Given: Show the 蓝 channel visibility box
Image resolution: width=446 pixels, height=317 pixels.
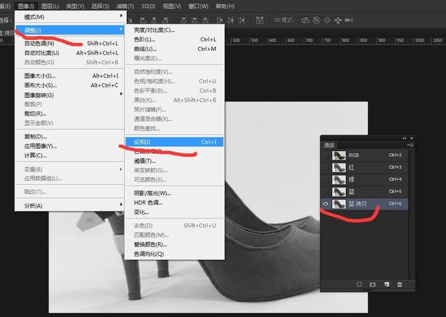Looking at the screenshot, I should [x=326, y=192].
